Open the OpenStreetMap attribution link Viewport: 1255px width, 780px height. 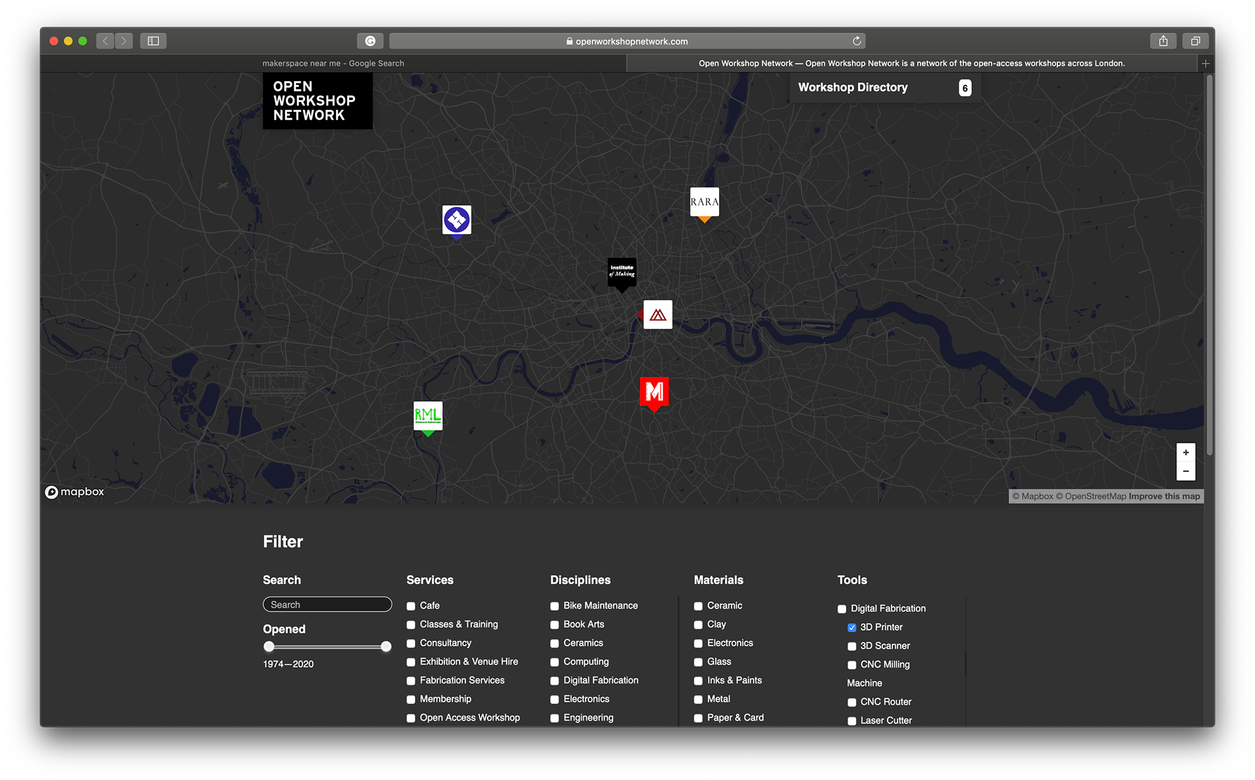click(1091, 496)
